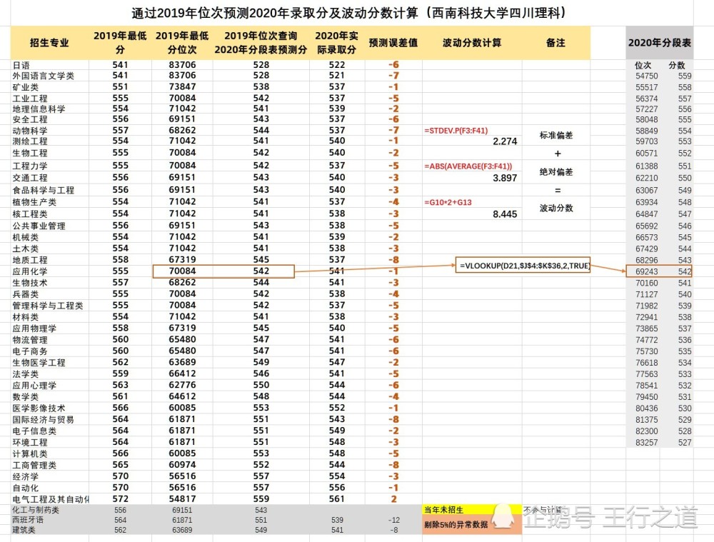This screenshot has width=714, height=542.
Task: Select the 电气工程及其自动化 major cell
Action: pyautogui.click(x=50, y=499)
